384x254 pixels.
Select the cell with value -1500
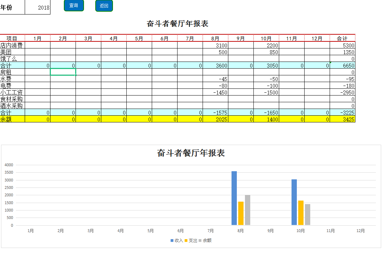(266, 92)
